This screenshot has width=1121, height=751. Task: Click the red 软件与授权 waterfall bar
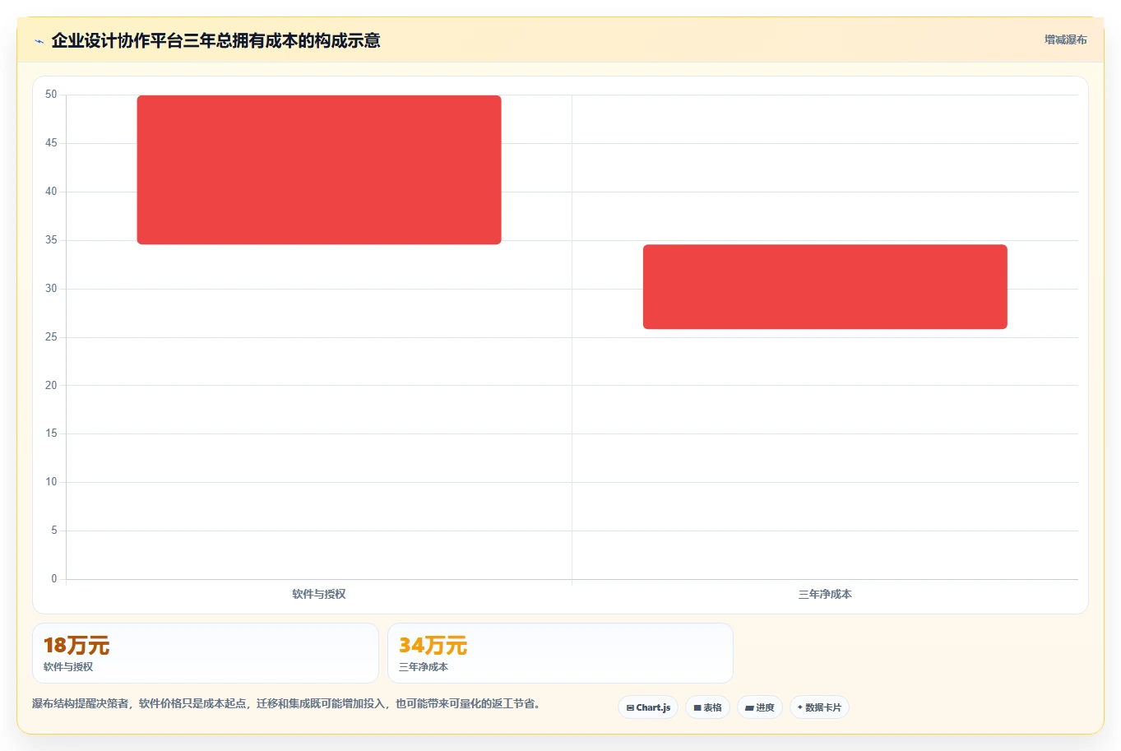(x=319, y=169)
